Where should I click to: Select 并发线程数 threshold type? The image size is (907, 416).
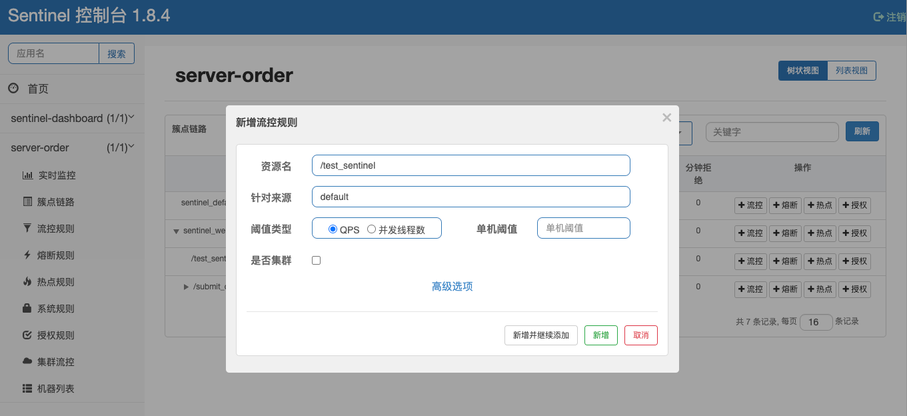point(372,229)
